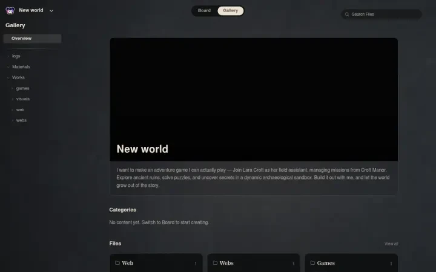
Task: Open the visuals tree item
Action: click(23, 99)
